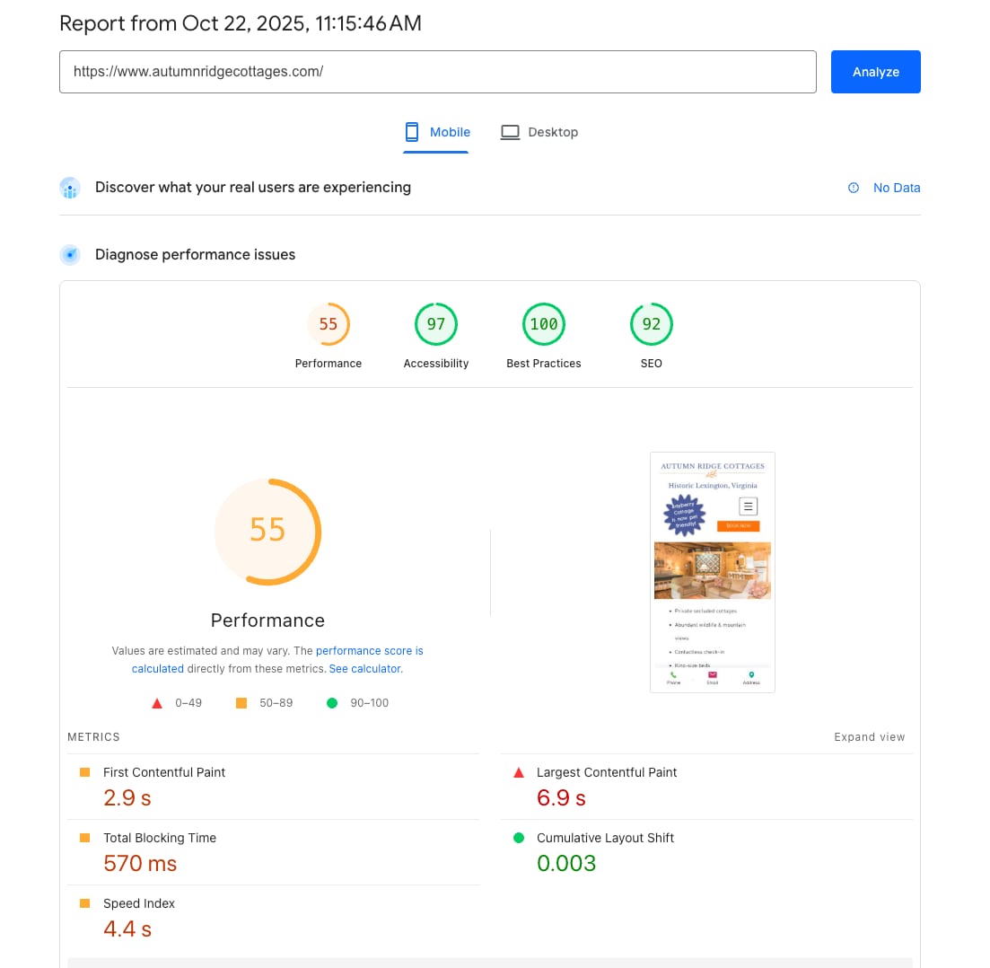The image size is (990, 968).
Task: Expand the Largest Contentful Paint metric
Action: (607, 772)
